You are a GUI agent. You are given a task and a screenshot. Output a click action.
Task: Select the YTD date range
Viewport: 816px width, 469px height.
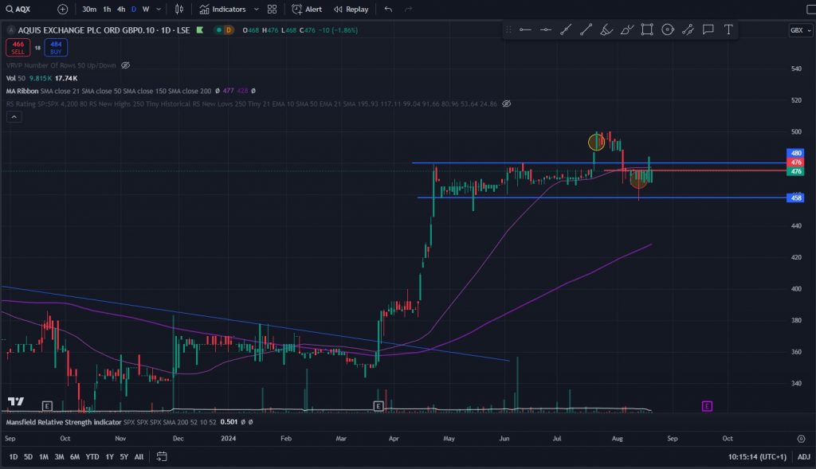92,456
